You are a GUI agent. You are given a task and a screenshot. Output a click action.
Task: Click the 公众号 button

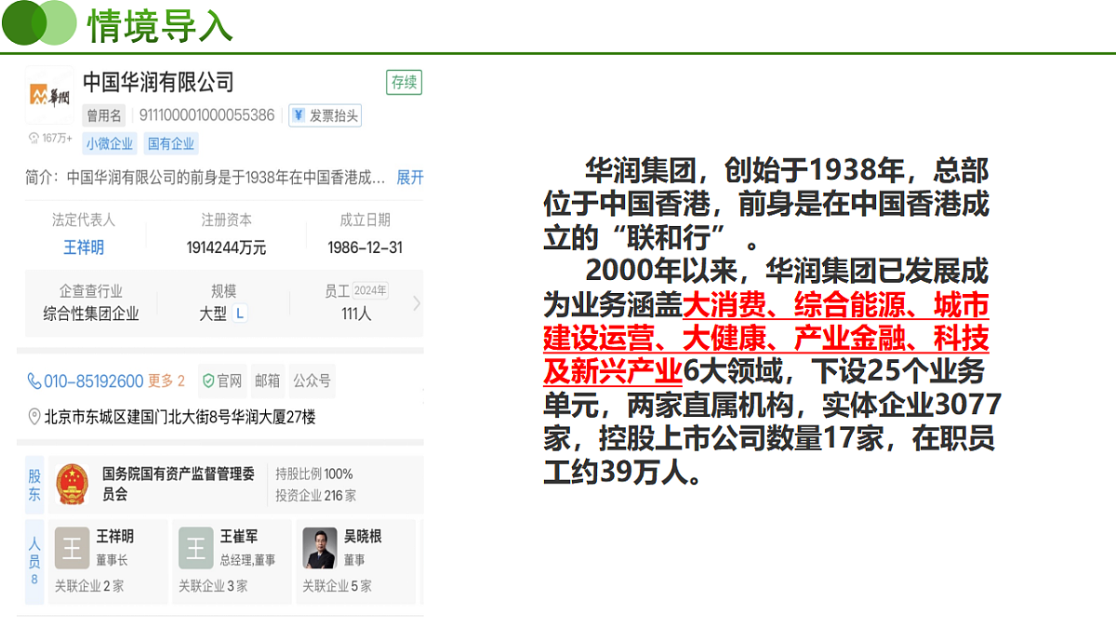point(312,381)
